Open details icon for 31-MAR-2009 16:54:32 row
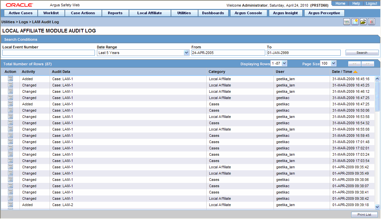The width and height of the screenshot is (381, 219). click(x=10, y=123)
